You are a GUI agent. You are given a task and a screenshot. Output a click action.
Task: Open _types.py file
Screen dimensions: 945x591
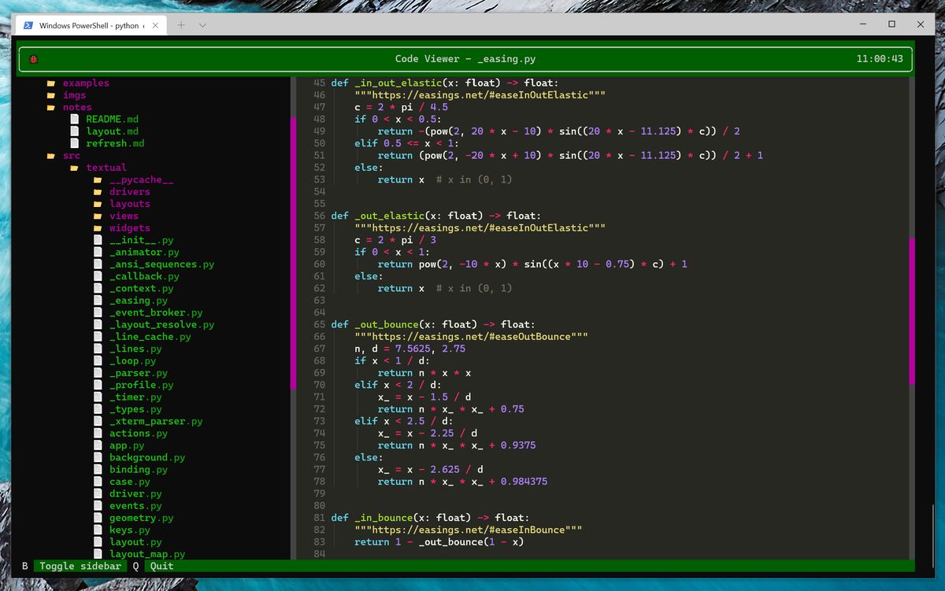135,409
